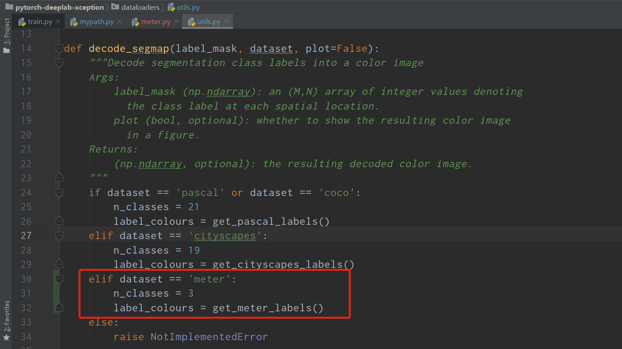This screenshot has width=622, height=349.
Task: Collapse the 'cityscapes' elif-block fold marker
Action: [59, 235]
